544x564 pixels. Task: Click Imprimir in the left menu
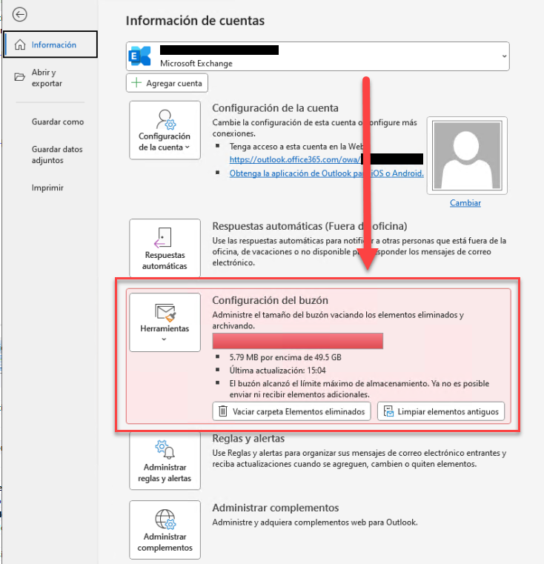click(47, 188)
